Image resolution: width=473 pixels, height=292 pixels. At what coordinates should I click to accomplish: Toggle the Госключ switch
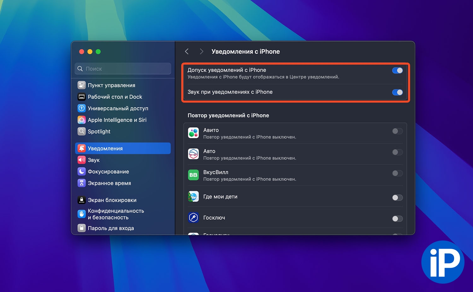coord(397,218)
